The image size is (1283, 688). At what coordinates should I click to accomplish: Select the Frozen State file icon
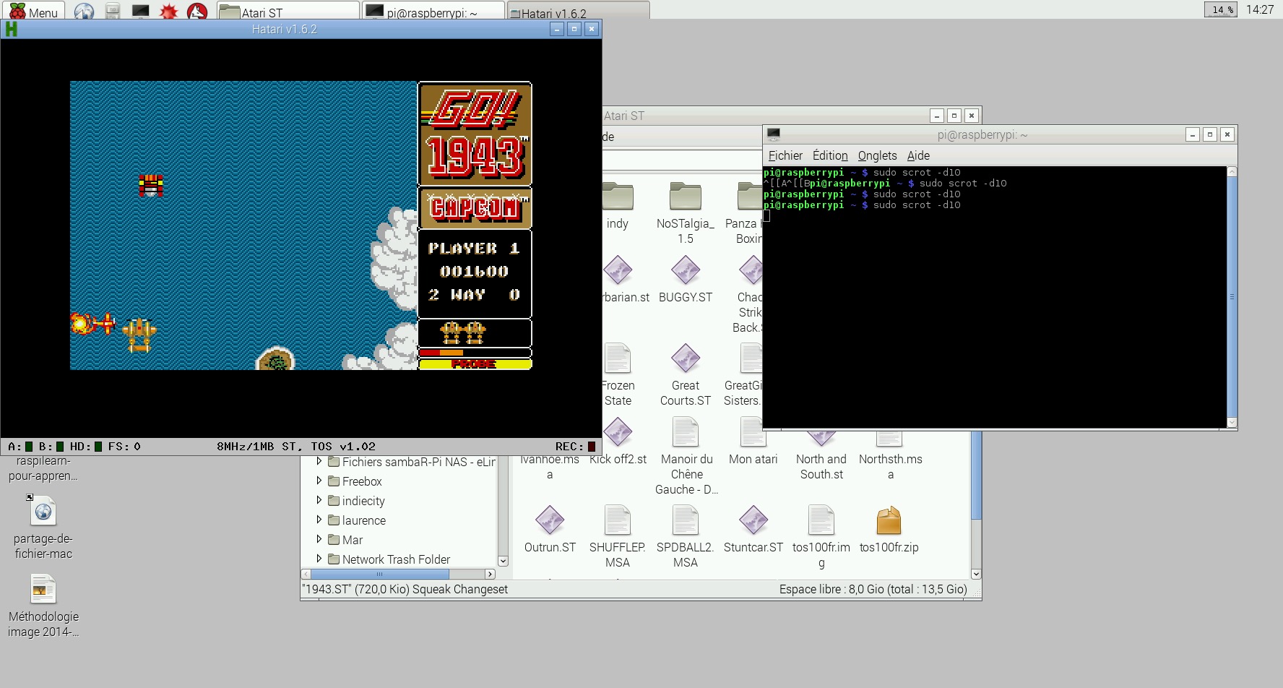(618, 358)
